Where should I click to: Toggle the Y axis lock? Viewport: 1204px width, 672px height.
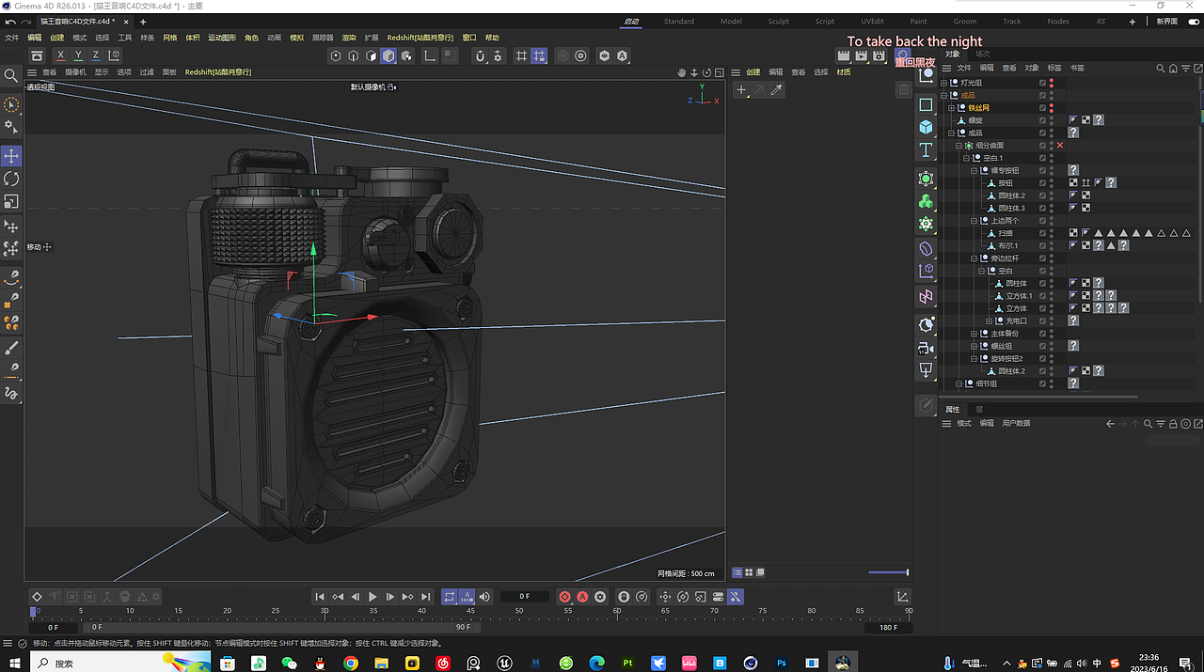point(78,55)
